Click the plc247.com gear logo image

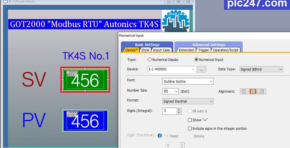point(175,21)
